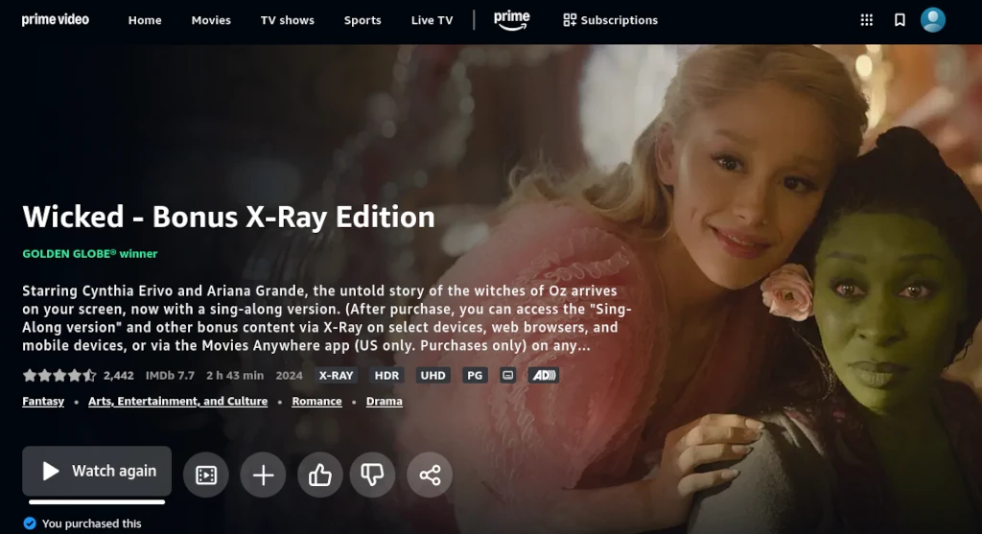Click the audio description AD badge
The height and width of the screenshot is (534, 982).
click(x=544, y=376)
